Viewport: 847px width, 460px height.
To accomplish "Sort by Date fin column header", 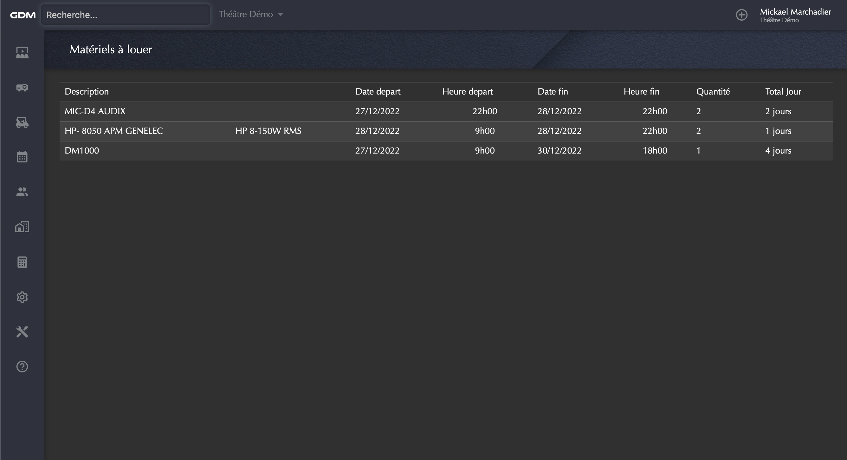I will point(553,91).
